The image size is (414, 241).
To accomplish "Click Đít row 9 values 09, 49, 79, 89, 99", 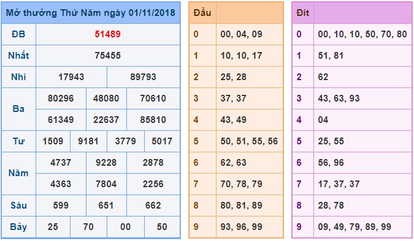I will pos(355,227).
